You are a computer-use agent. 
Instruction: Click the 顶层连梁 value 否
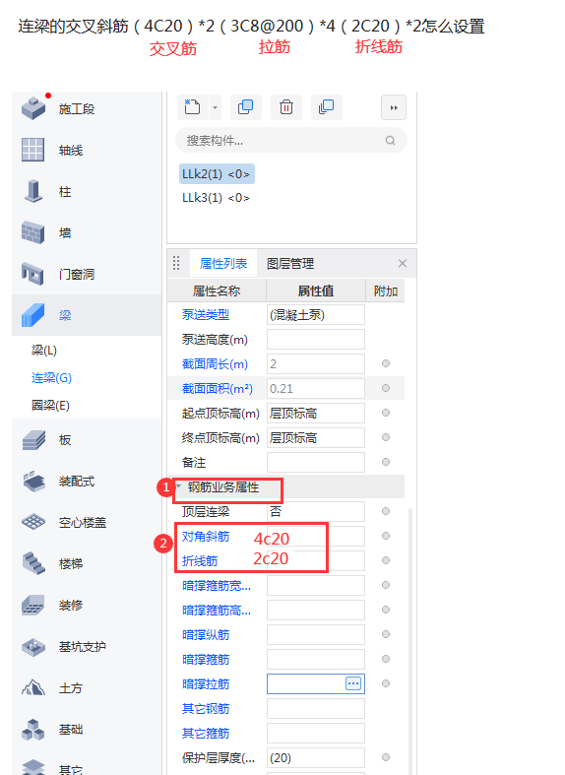tap(316, 511)
